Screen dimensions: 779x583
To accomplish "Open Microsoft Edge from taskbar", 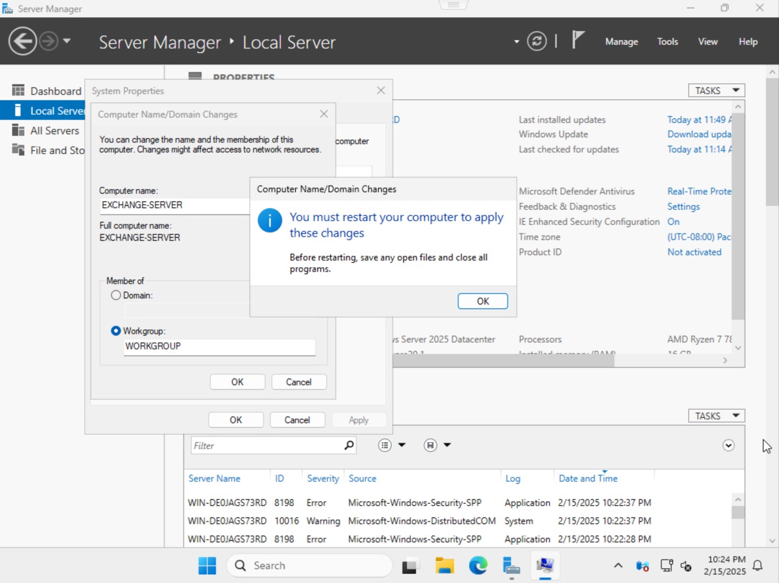I will pos(478,565).
